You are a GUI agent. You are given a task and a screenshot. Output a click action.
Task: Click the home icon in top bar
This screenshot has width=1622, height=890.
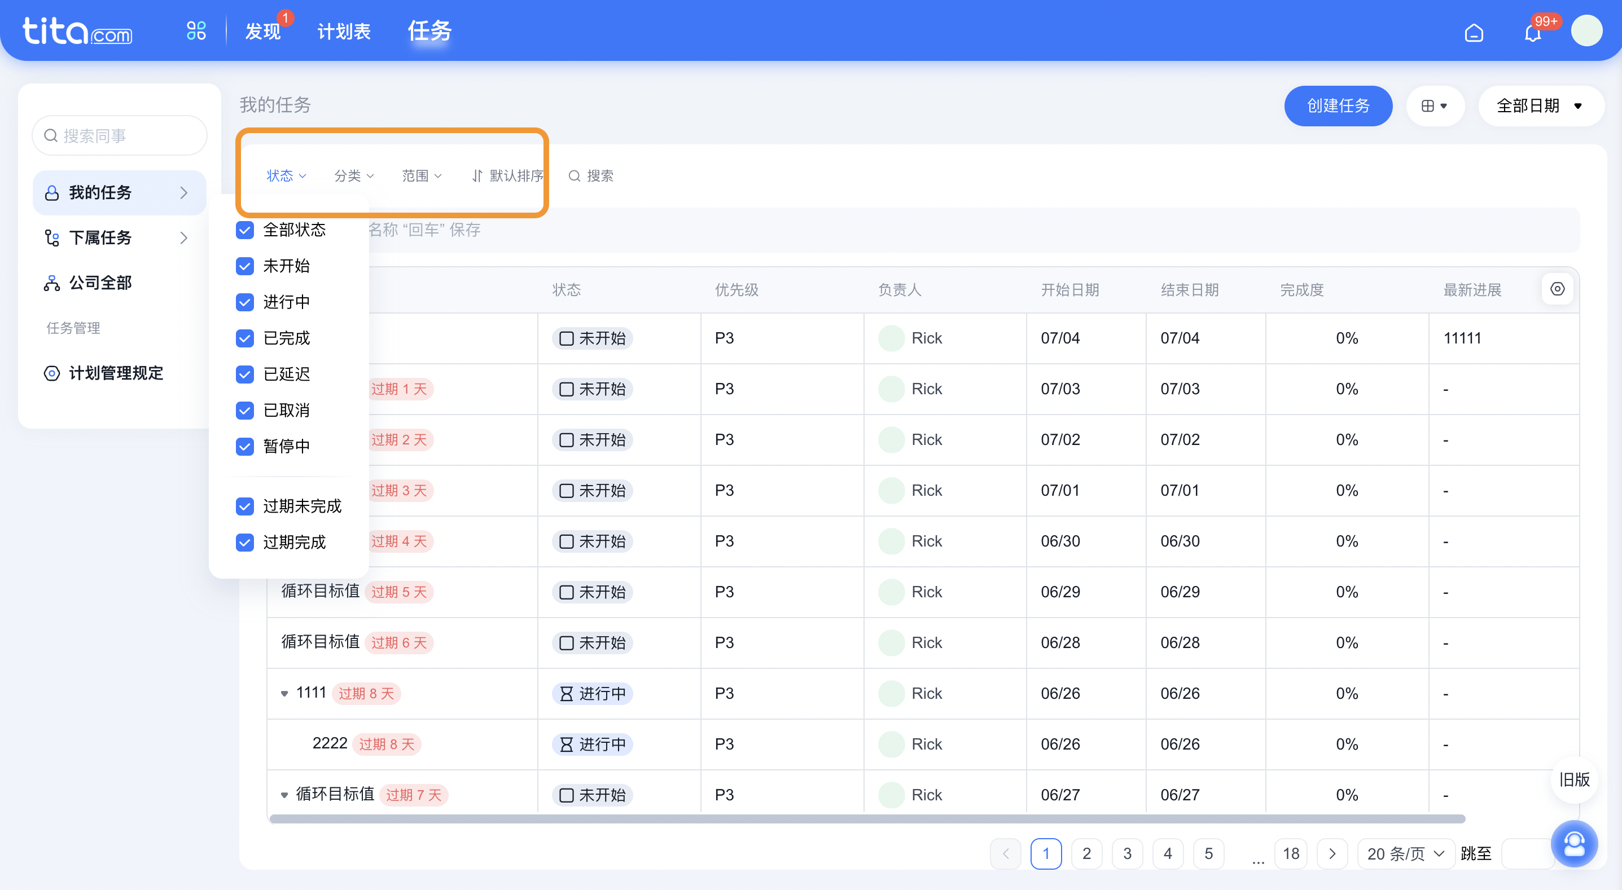(x=1474, y=32)
